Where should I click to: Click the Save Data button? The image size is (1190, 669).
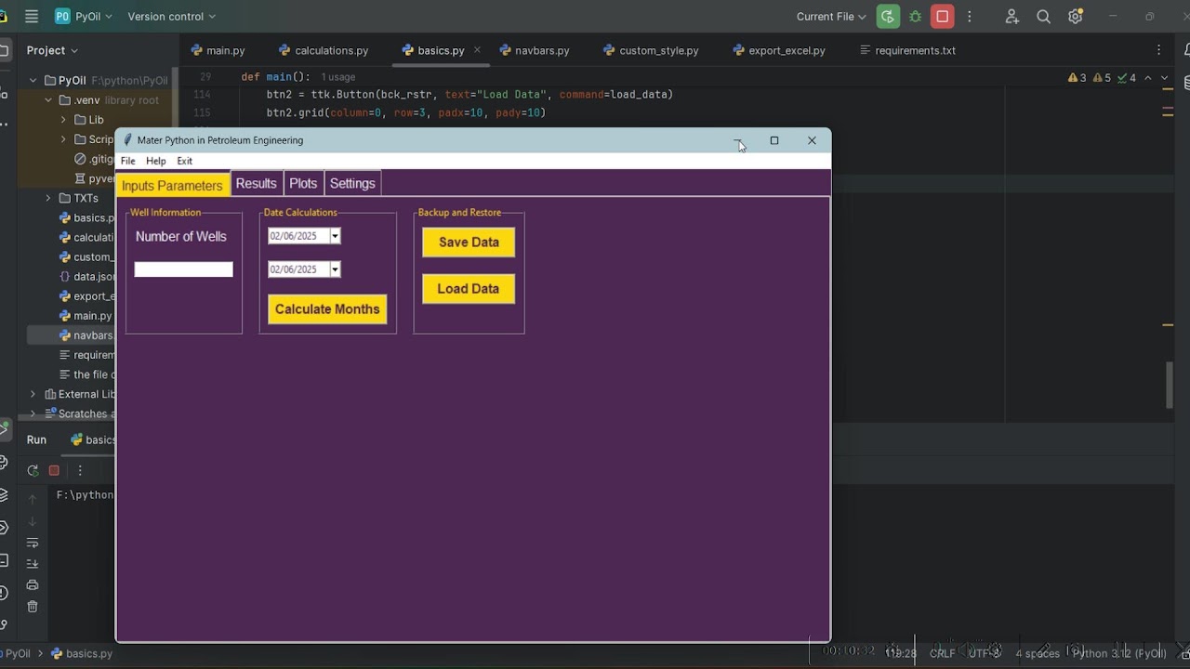pyautogui.click(x=469, y=243)
